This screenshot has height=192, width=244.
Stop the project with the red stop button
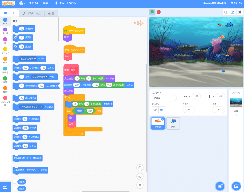(159, 12)
